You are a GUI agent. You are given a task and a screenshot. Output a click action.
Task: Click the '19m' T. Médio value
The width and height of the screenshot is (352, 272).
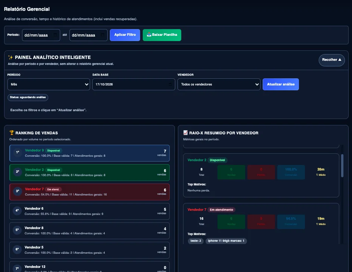(x=321, y=219)
